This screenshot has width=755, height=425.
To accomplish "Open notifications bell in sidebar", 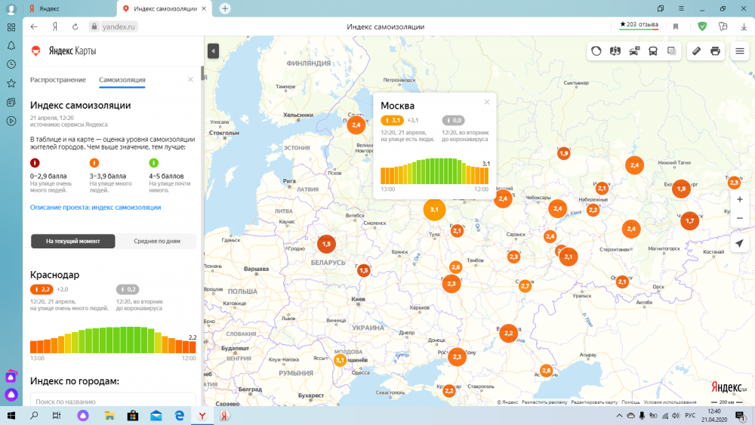I will point(11,46).
